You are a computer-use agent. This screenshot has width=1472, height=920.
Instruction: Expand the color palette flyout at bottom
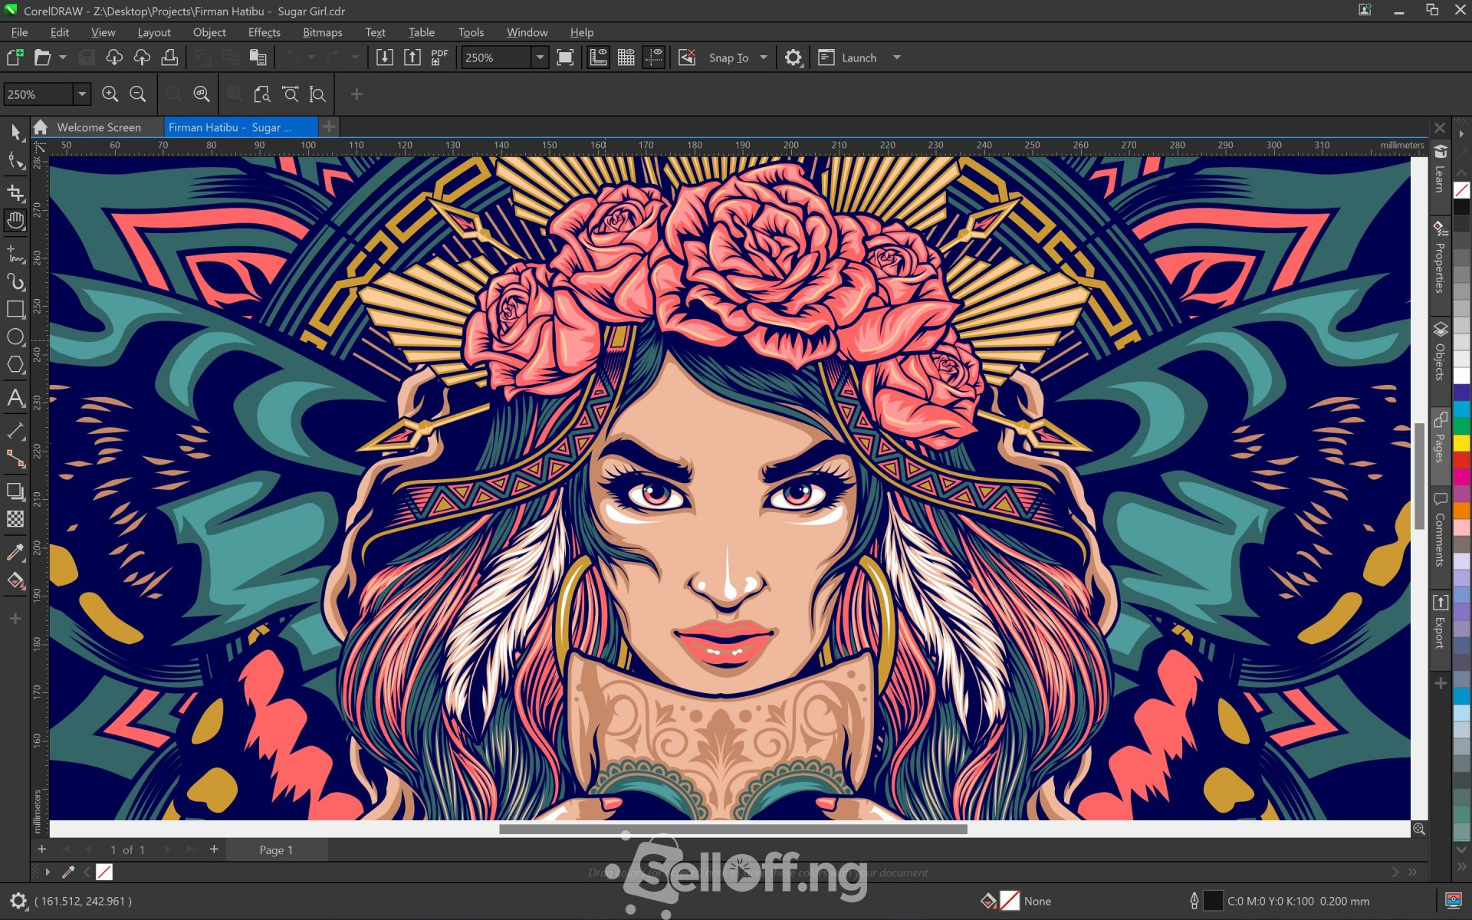1461,866
